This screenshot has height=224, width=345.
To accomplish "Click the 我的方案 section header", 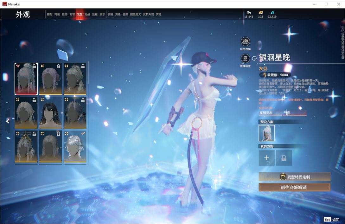I will (267, 146).
